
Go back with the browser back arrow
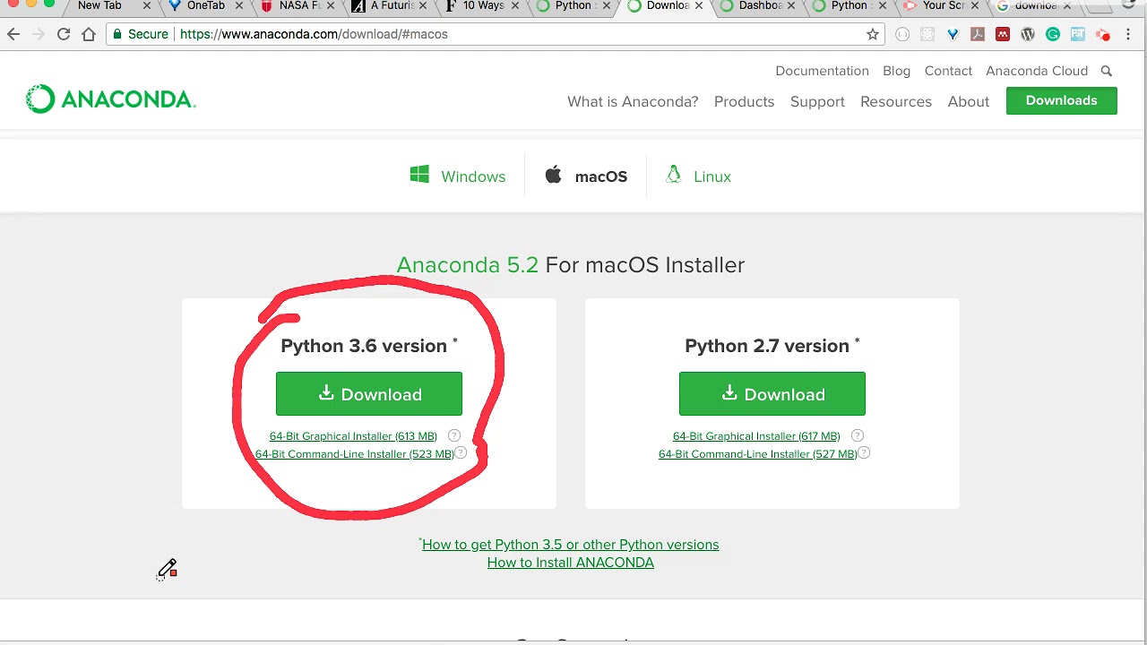point(13,34)
